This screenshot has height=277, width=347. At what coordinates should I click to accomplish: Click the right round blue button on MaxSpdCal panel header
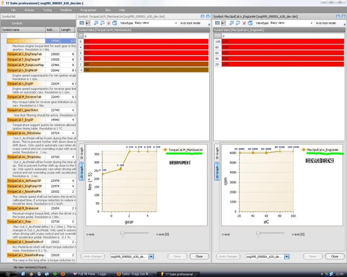pos(343,16)
